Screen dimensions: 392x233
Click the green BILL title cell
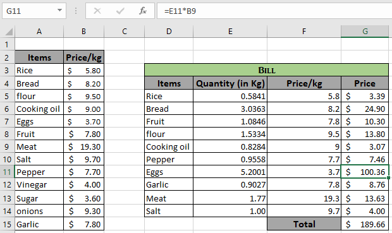[267, 70]
